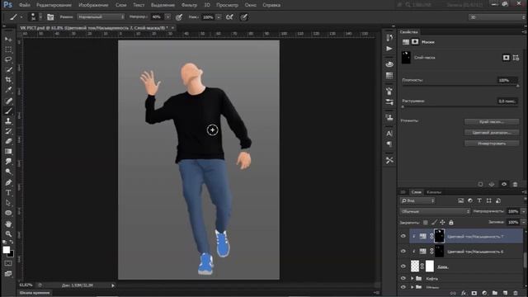Toggle mask visibility eye in Properties
528x297 pixels.
pos(504,184)
